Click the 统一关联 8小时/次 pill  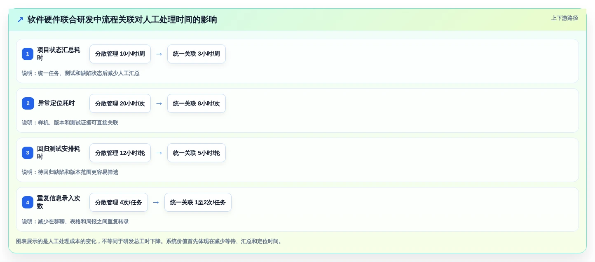tap(197, 103)
